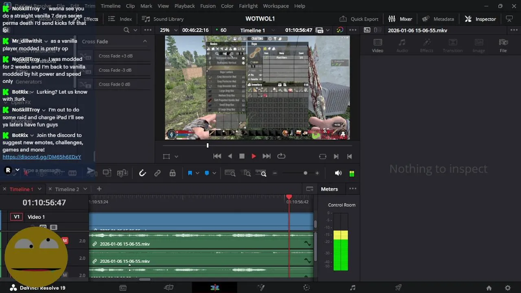Open the Playback menu
The height and width of the screenshot is (293, 521).
coord(184,6)
